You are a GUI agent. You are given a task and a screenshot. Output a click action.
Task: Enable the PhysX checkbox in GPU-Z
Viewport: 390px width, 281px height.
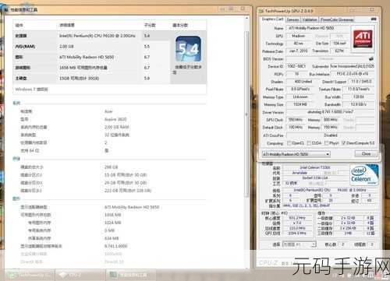click(327, 143)
